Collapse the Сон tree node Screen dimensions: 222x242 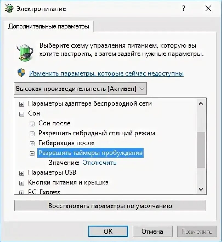tap(22, 114)
